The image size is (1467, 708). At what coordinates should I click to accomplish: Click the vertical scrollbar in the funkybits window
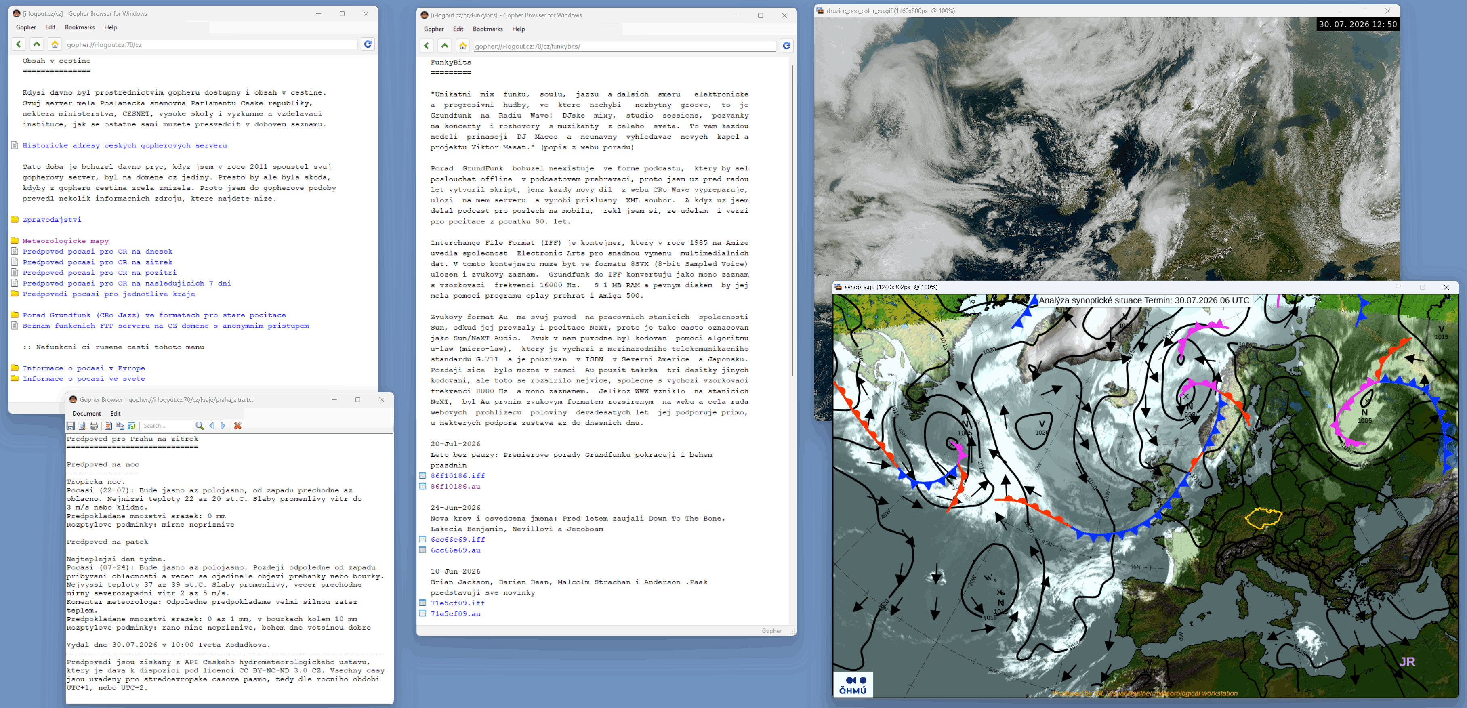[x=792, y=221]
